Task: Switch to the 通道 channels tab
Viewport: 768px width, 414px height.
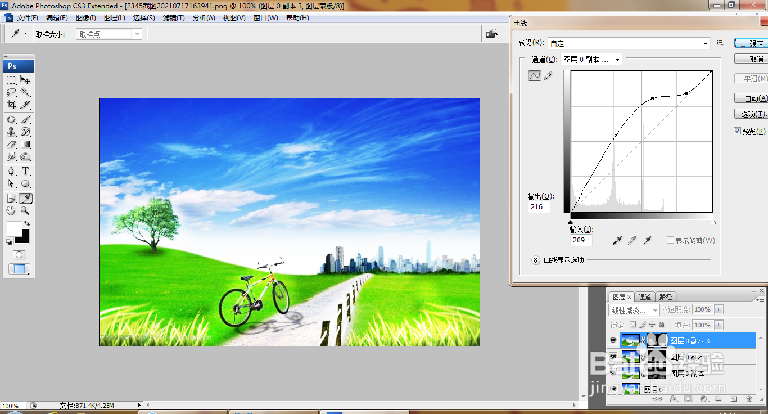Action: click(645, 297)
